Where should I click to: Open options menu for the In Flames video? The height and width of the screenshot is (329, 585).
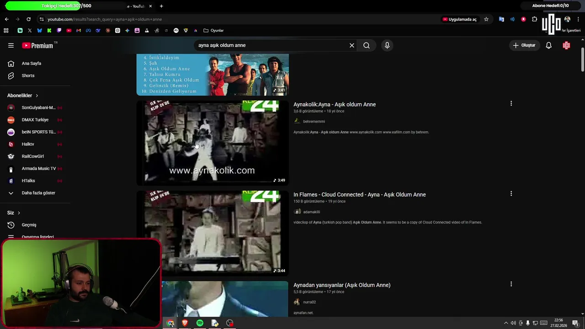pyautogui.click(x=511, y=194)
